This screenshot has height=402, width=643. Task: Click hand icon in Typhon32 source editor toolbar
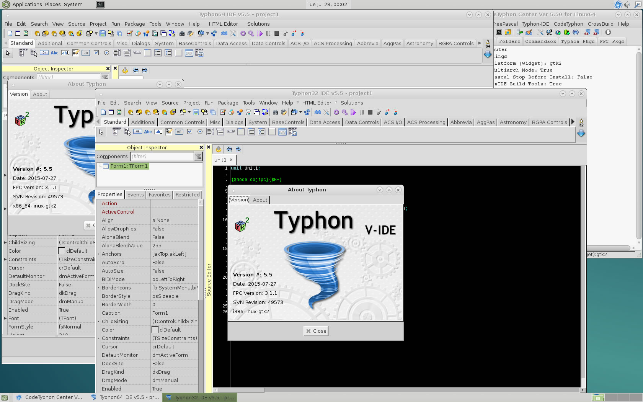pyautogui.click(x=218, y=149)
